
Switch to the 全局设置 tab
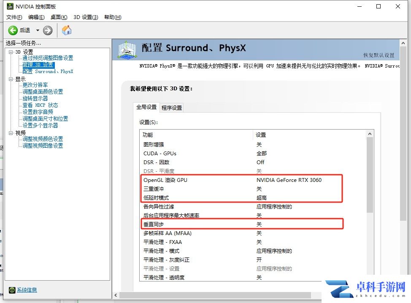tap(146, 107)
